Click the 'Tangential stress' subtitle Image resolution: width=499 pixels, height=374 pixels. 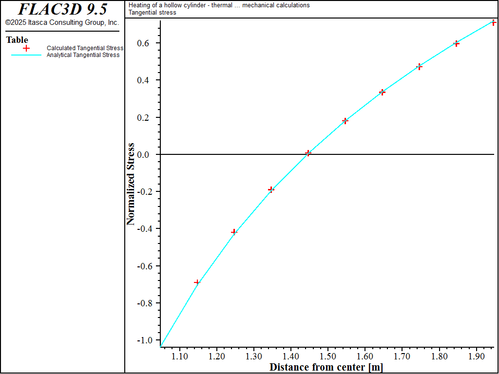point(152,13)
